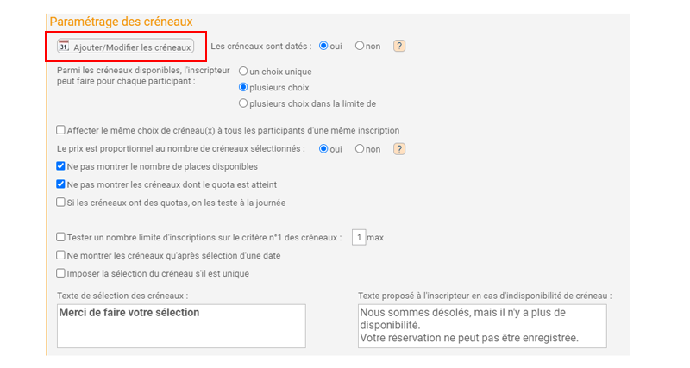Click Ajouter/Modifier les créneaux button

[x=125, y=47]
